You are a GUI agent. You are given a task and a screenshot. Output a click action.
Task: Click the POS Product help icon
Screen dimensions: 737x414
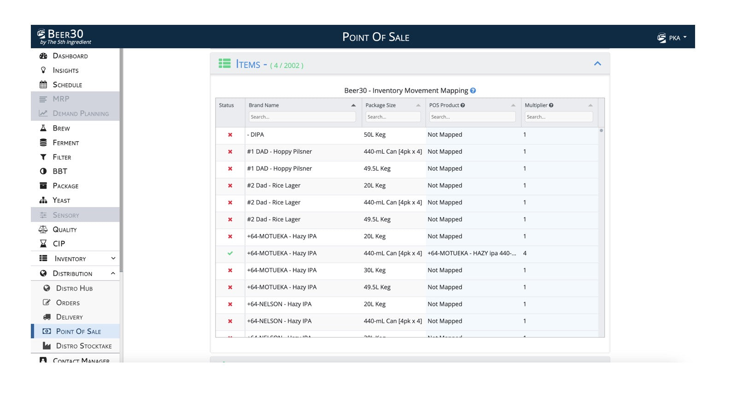462,105
